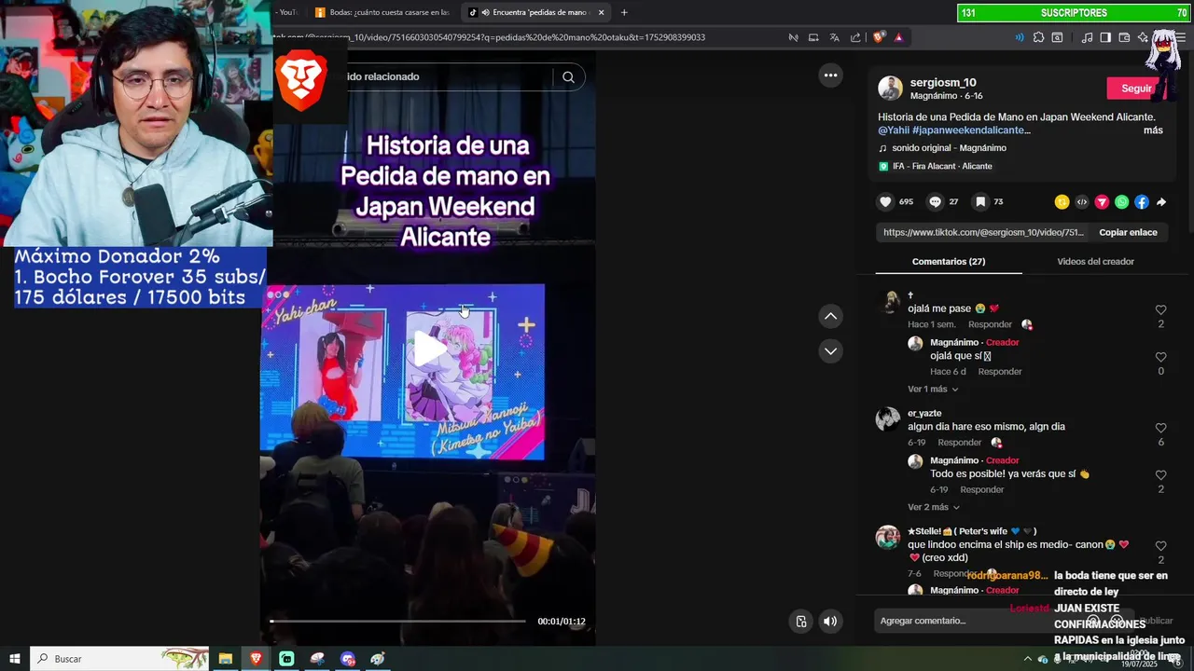Image resolution: width=1194 pixels, height=671 pixels.
Task: Open Brave browser taskbar icon
Action: coord(256,659)
